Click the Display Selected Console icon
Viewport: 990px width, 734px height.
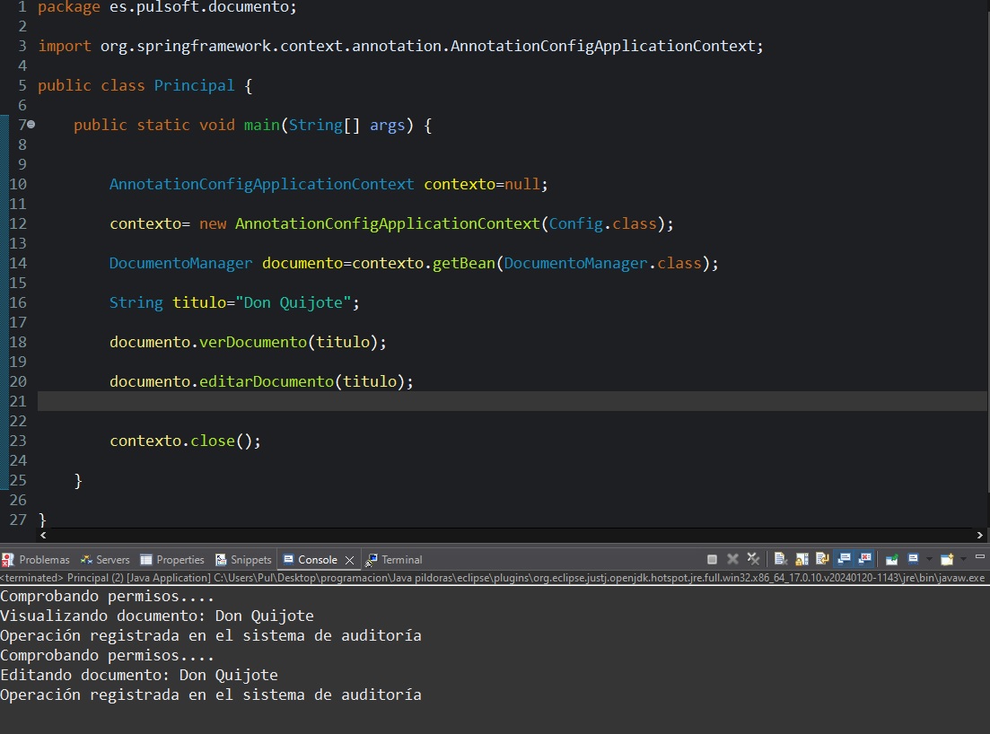click(913, 559)
